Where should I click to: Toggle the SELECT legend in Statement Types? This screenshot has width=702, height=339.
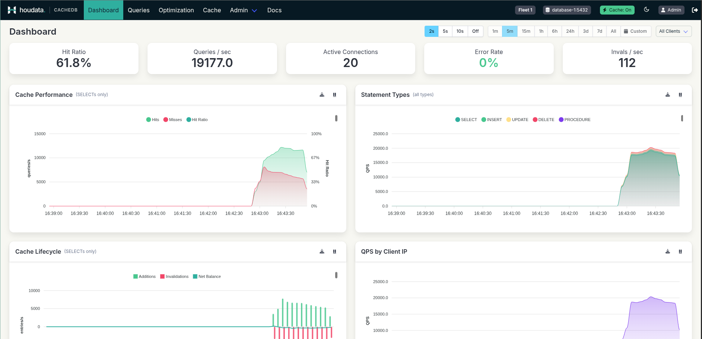pyautogui.click(x=466, y=120)
